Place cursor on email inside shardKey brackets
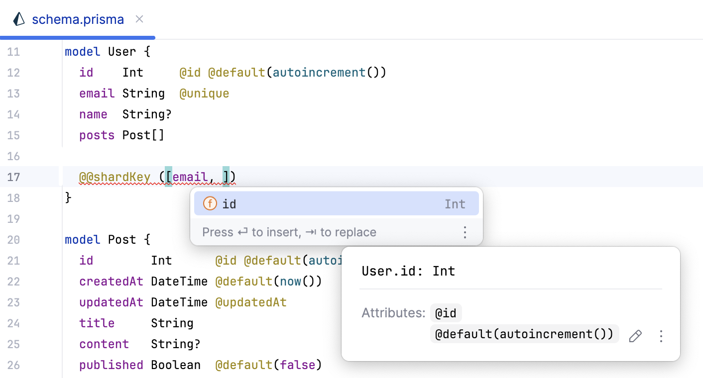Screen dimensions: 703x378 pos(190,177)
